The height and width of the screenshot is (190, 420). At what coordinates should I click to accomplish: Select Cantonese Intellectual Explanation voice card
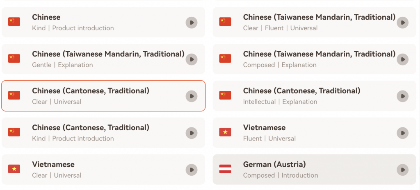(x=315, y=96)
